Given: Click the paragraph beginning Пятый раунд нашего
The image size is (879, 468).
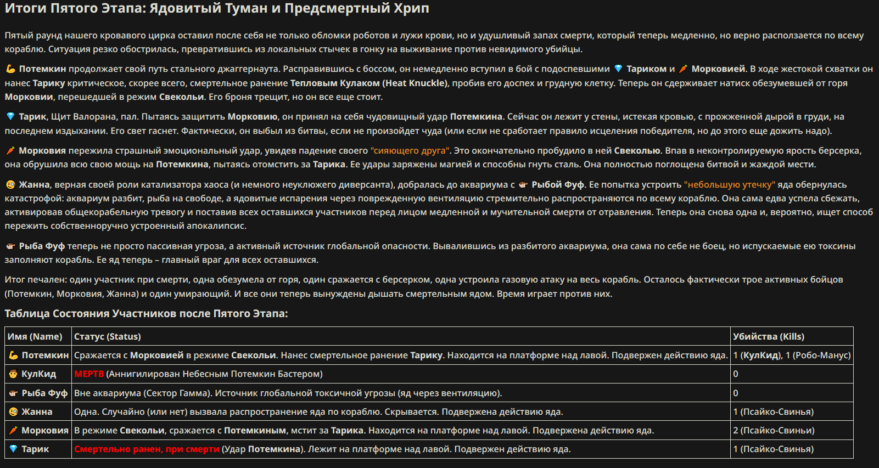Looking at the screenshot, I should coord(434,42).
